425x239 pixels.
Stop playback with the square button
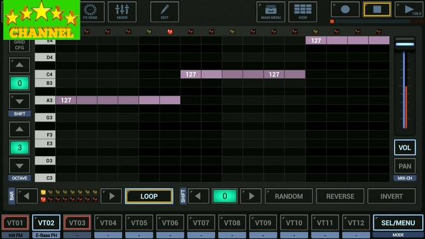click(x=377, y=10)
